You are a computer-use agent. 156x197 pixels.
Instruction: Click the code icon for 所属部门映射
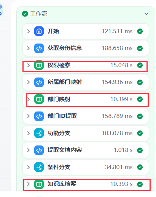[x=39, y=82]
